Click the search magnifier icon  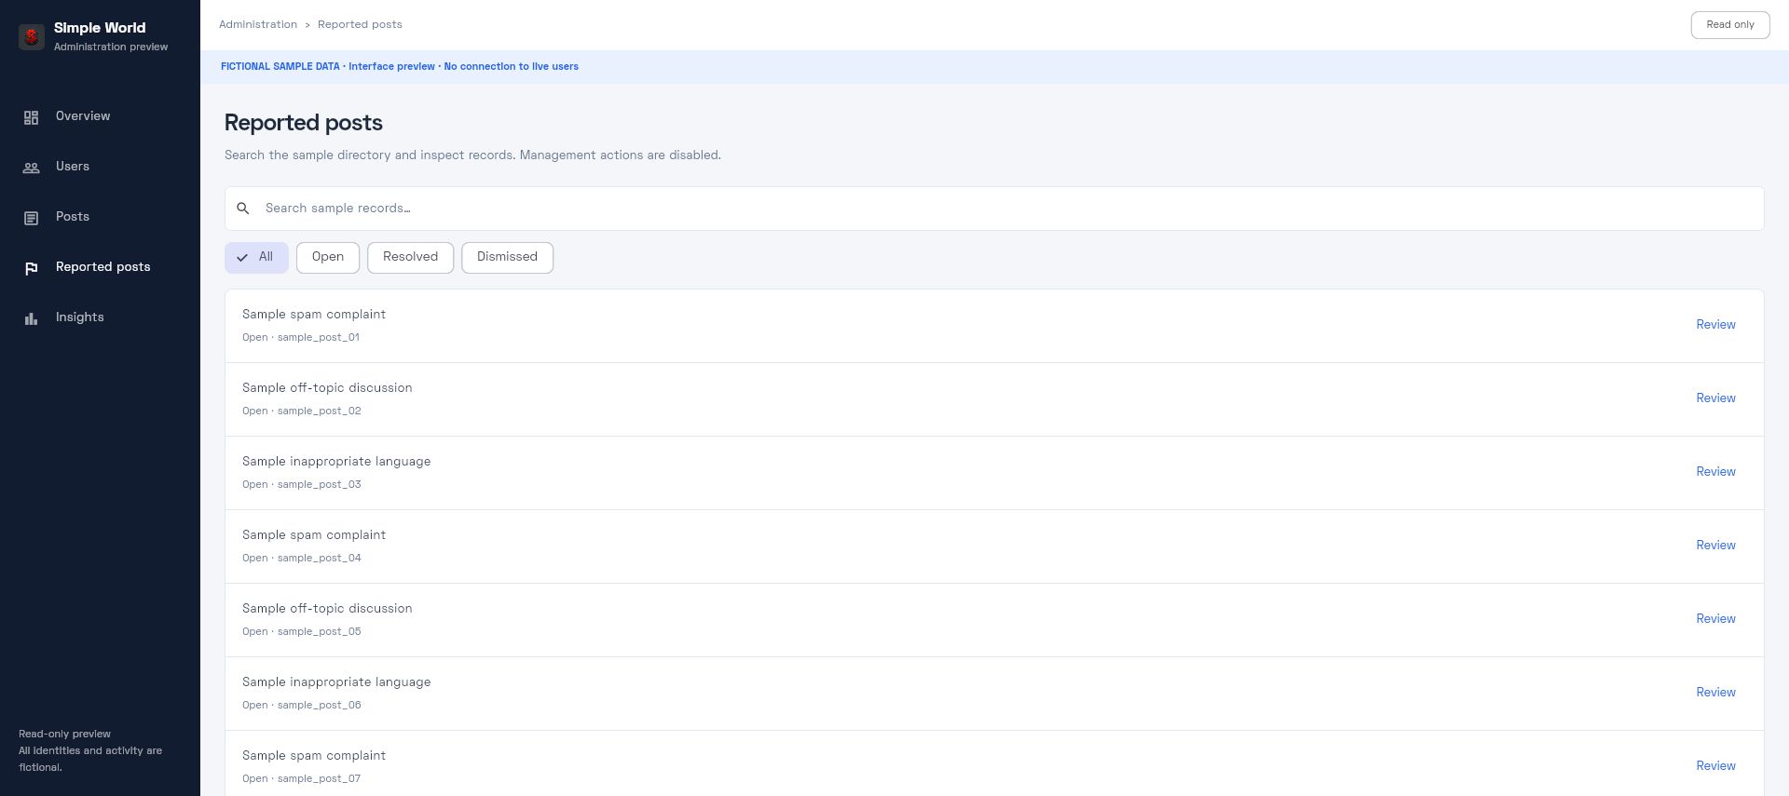(x=243, y=209)
